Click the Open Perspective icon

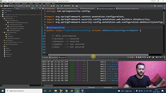[x=155, y=6]
